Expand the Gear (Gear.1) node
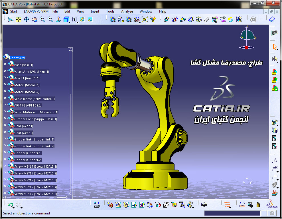 (5, 125)
